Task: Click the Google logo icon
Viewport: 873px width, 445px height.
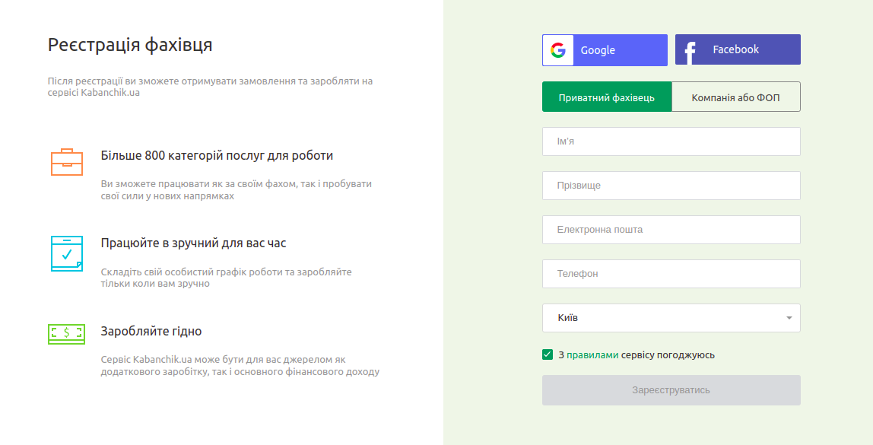Action: (558, 50)
